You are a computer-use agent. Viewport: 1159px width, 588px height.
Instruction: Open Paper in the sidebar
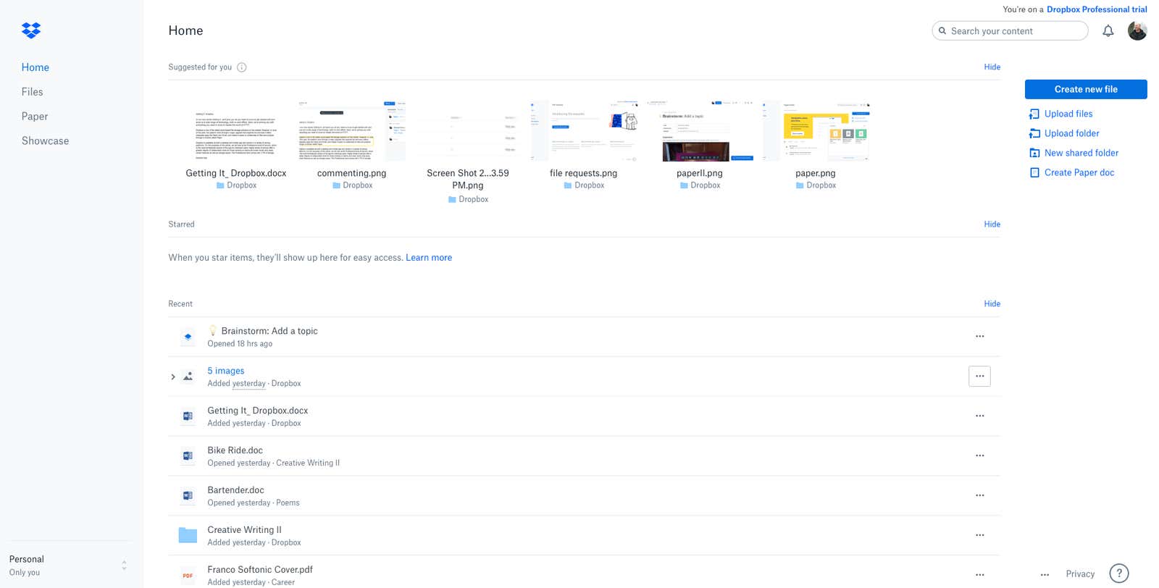[x=35, y=117]
